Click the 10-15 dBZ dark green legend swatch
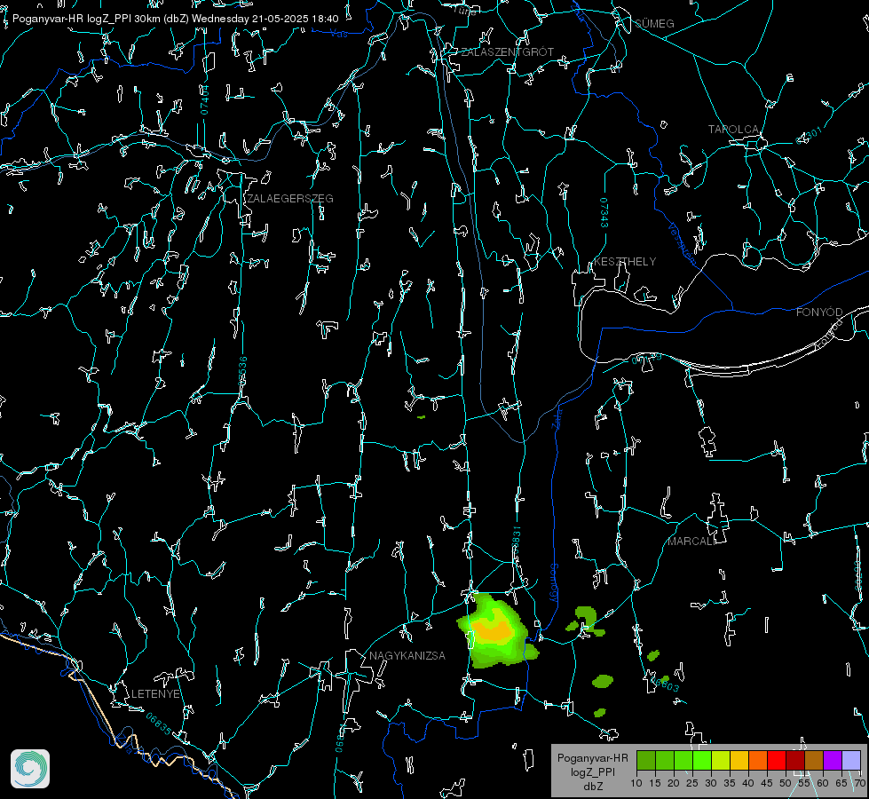This screenshot has width=869, height=799. coord(646,760)
